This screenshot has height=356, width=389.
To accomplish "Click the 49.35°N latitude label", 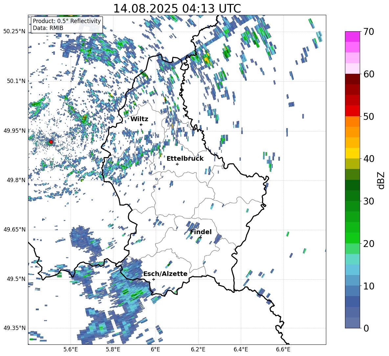I will pyautogui.click(x=14, y=328).
